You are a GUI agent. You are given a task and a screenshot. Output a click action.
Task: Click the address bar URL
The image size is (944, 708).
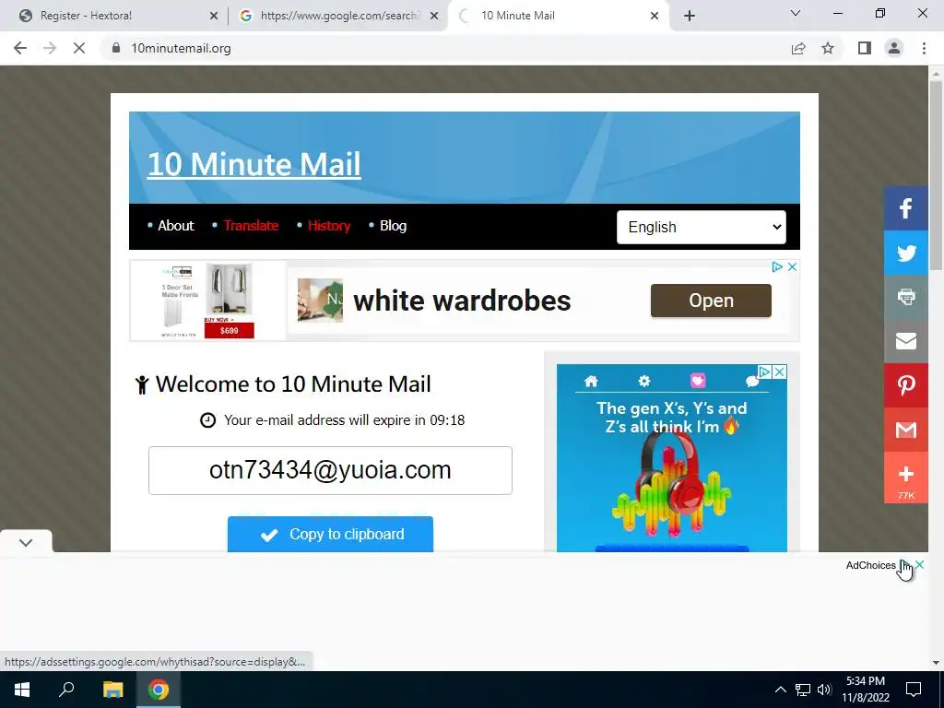point(181,48)
